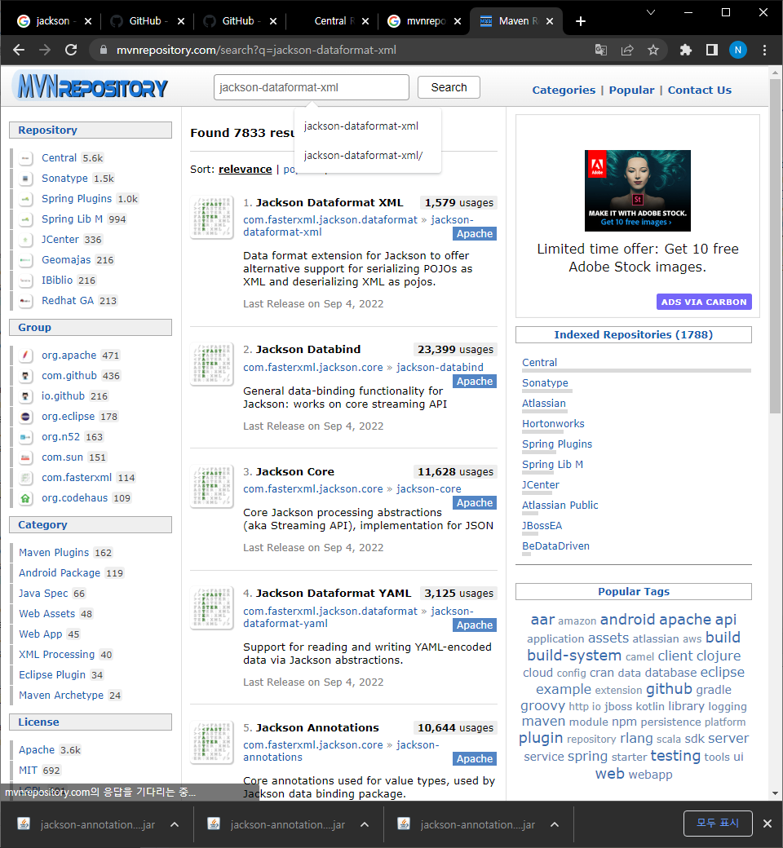
Task: Click the browser forward arrow
Action: [45, 51]
